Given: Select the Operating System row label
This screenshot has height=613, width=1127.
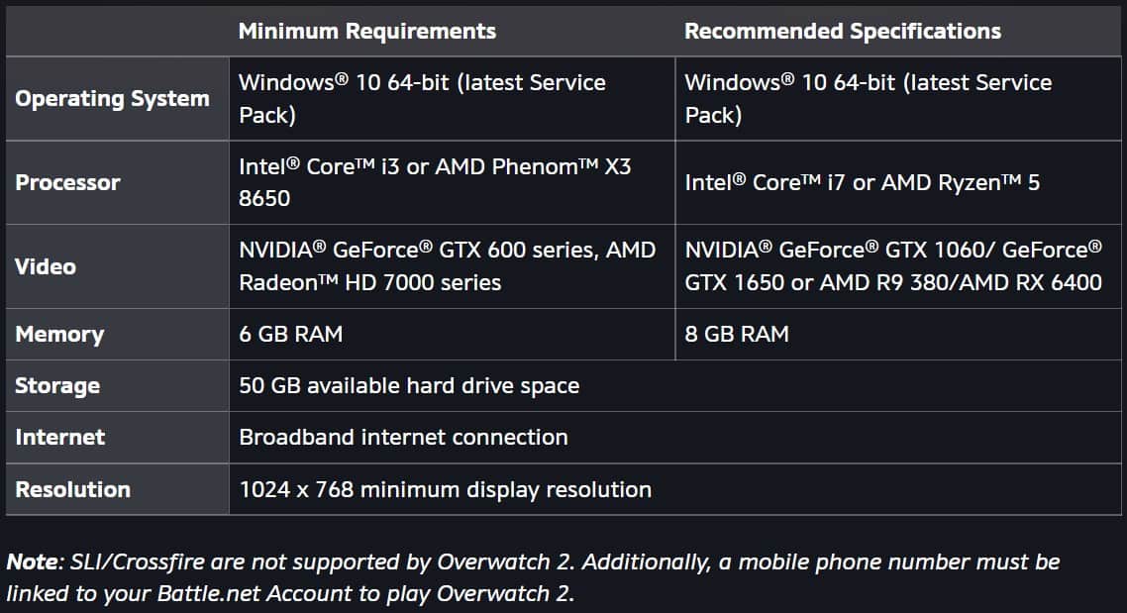Looking at the screenshot, I should click(112, 98).
